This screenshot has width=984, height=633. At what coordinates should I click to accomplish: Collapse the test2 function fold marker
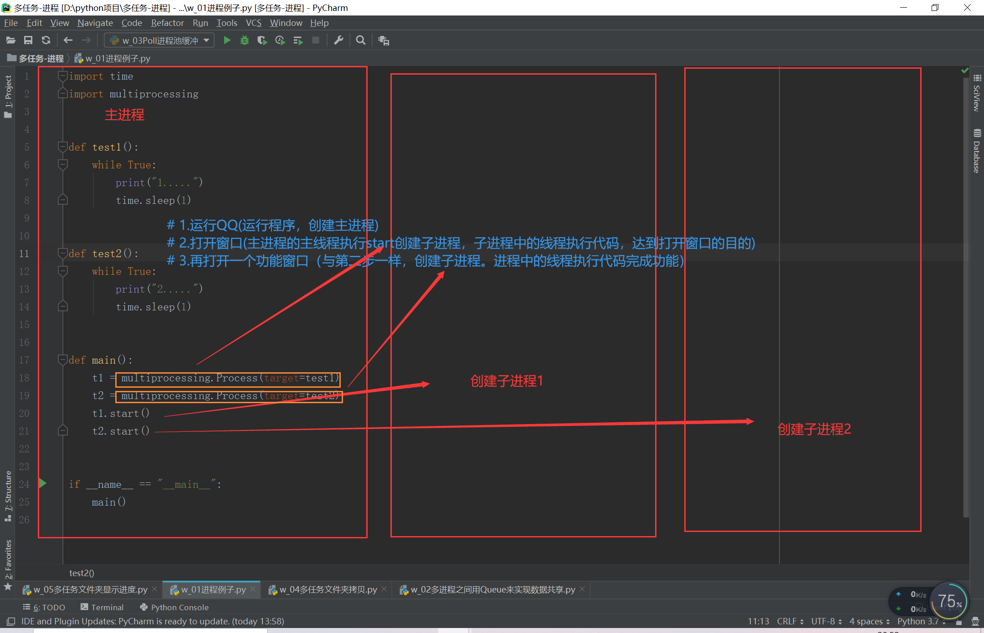click(62, 253)
